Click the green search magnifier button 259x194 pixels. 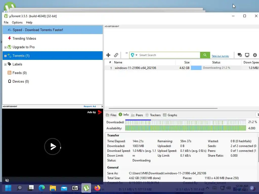click(x=205, y=55)
